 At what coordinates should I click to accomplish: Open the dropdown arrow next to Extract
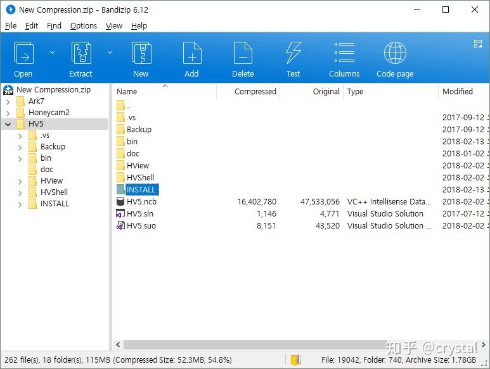pos(110,53)
